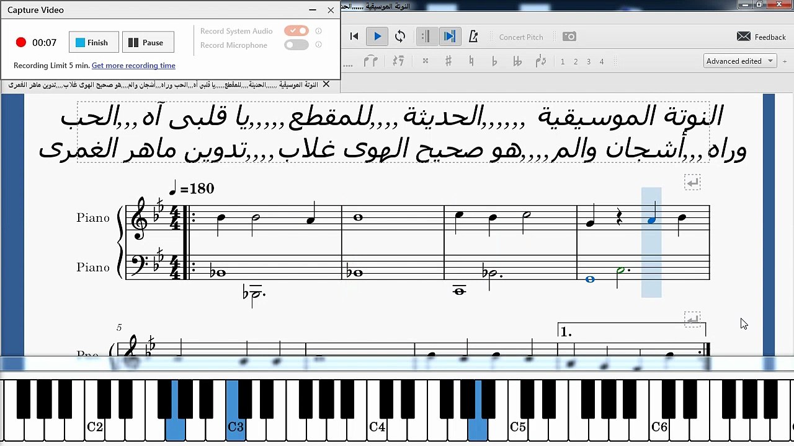Image resolution: width=794 pixels, height=446 pixels.
Task: Open the Advanced edited workspace dropdown
Action: pyautogui.click(x=740, y=61)
